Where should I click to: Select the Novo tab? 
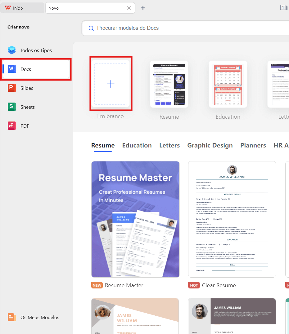(90, 8)
